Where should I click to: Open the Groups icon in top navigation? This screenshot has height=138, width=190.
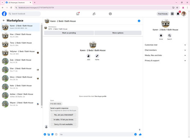[110, 14]
